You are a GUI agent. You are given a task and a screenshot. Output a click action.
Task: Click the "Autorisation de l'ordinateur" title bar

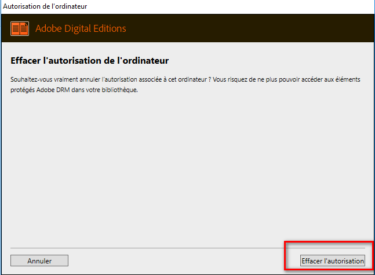click(x=46, y=6)
